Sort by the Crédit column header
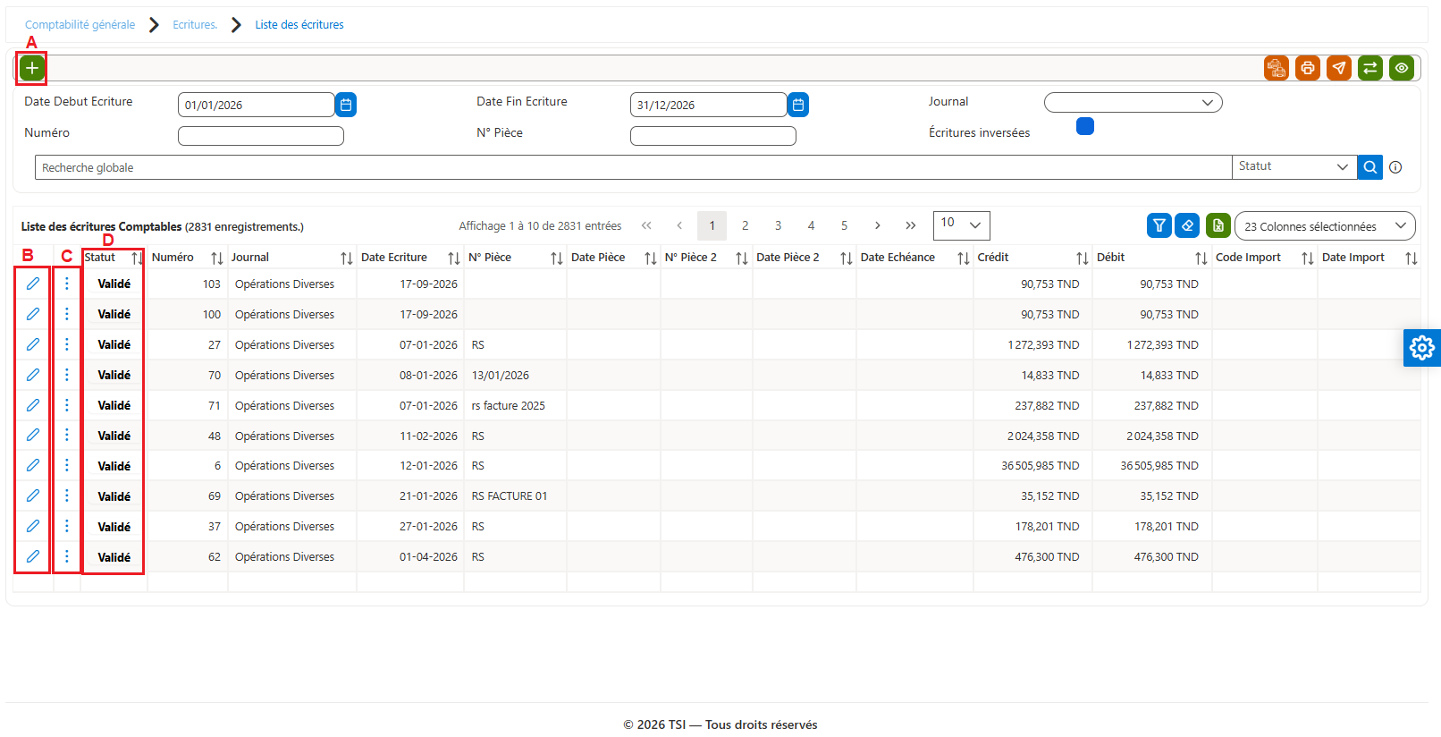Viewport: 1441px width, 737px height. [x=1032, y=258]
